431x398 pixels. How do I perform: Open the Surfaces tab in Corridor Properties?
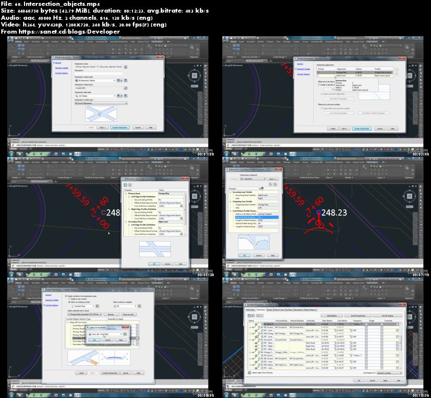click(289, 310)
